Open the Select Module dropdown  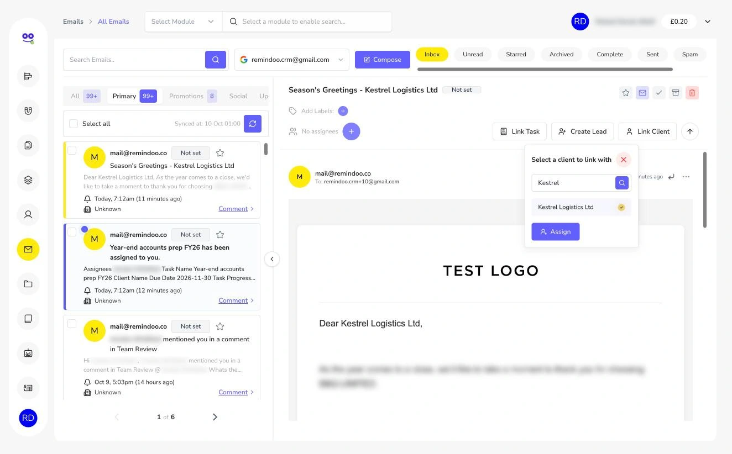click(x=183, y=22)
